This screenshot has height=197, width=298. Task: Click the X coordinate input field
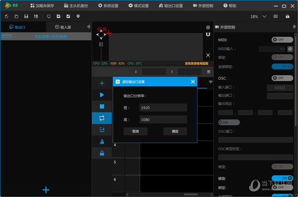coord(154,72)
